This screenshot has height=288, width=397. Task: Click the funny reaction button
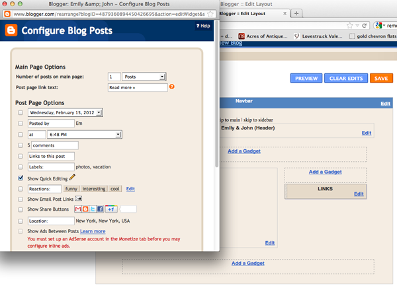pyautogui.click(x=71, y=189)
